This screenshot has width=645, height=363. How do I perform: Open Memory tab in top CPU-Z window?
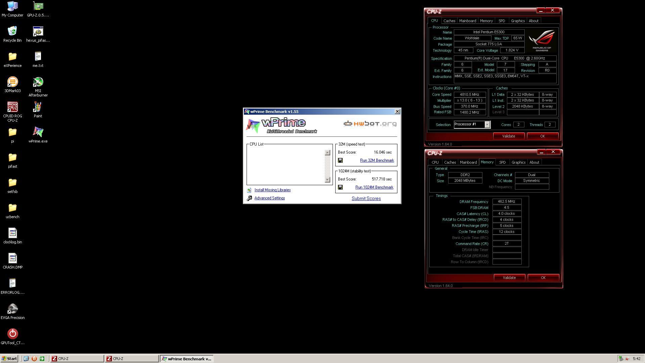[486, 21]
